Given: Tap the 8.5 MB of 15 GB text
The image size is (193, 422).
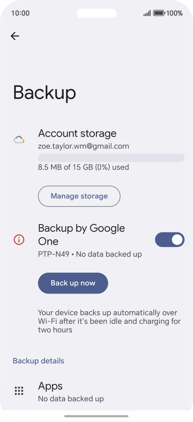Looking at the screenshot, I should [83, 167].
